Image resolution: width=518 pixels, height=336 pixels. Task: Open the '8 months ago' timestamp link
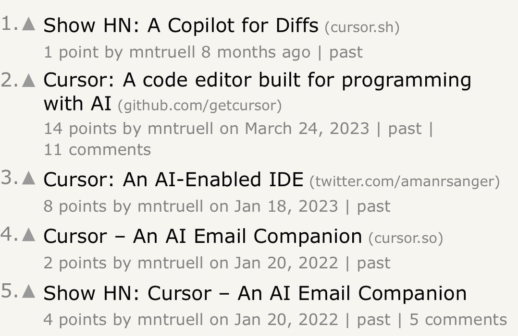[x=256, y=52]
